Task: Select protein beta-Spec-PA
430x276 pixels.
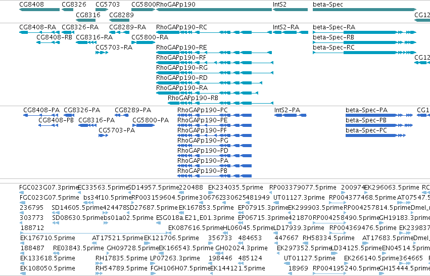Action: [x=379, y=115]
